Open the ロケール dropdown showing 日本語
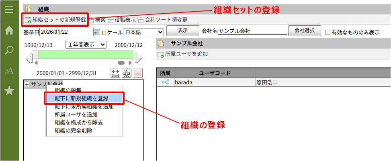Image resolution: width=391 pixels, height=161 pixels. click(x=143, y=32)
